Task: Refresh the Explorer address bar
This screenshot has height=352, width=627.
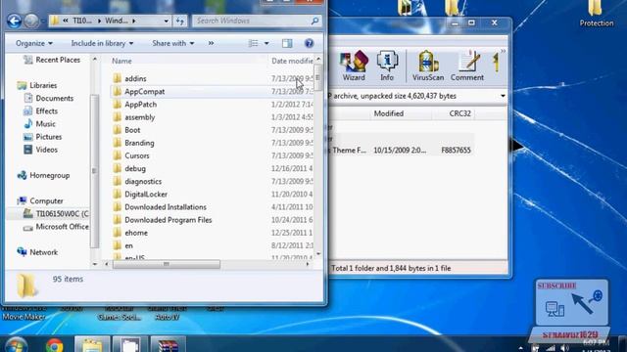Action: click(180, 21)
